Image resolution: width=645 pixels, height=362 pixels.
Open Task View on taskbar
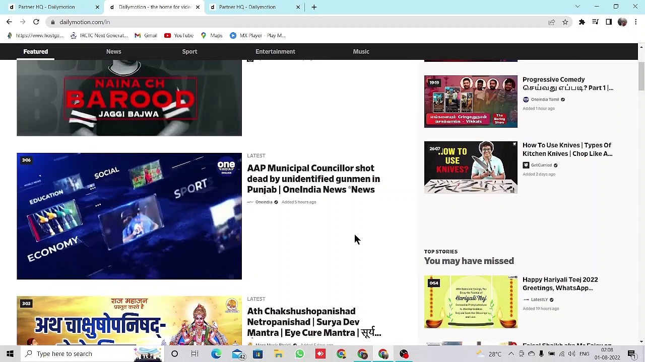(x=195, y=354)
